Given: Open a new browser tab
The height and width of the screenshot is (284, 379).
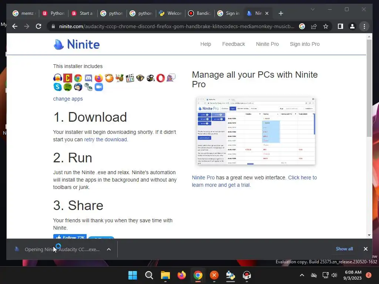Looking at the screenshot, I should (x=281, y=13).
